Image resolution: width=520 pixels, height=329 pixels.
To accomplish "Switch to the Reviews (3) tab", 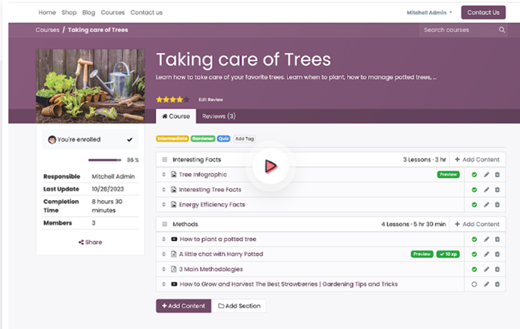I will (219, 116).
